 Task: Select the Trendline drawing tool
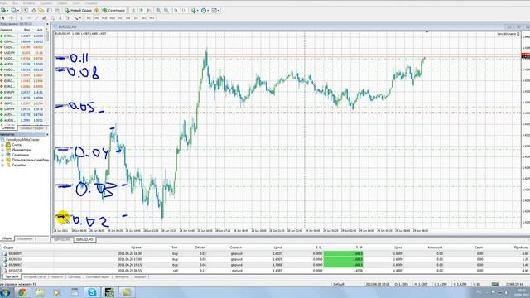point(36,18)
